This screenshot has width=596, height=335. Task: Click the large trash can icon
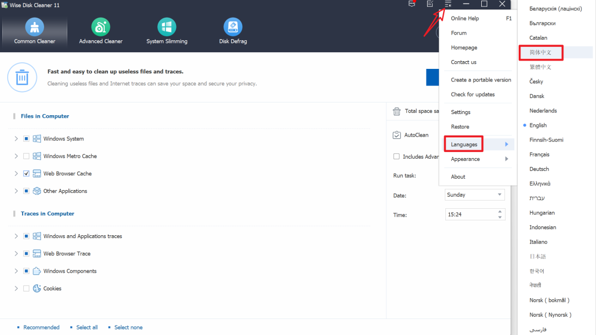[22, 77]
